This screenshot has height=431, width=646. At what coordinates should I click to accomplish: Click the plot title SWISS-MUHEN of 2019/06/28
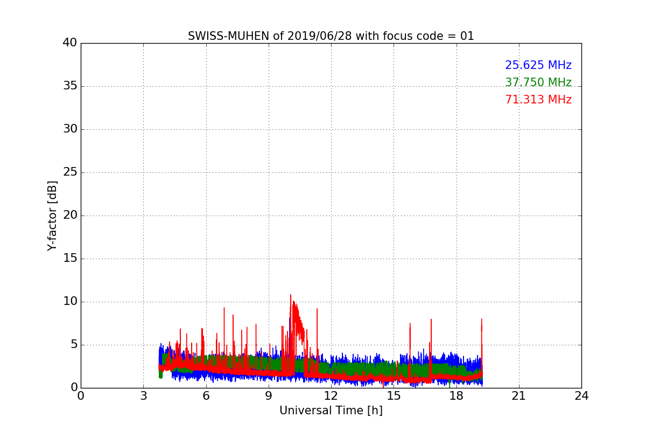(x=331, y=36)
